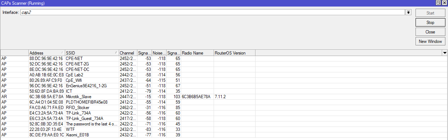Select the TP-Link_Guest_734A row
448x140 pixels.
[224, 119]
